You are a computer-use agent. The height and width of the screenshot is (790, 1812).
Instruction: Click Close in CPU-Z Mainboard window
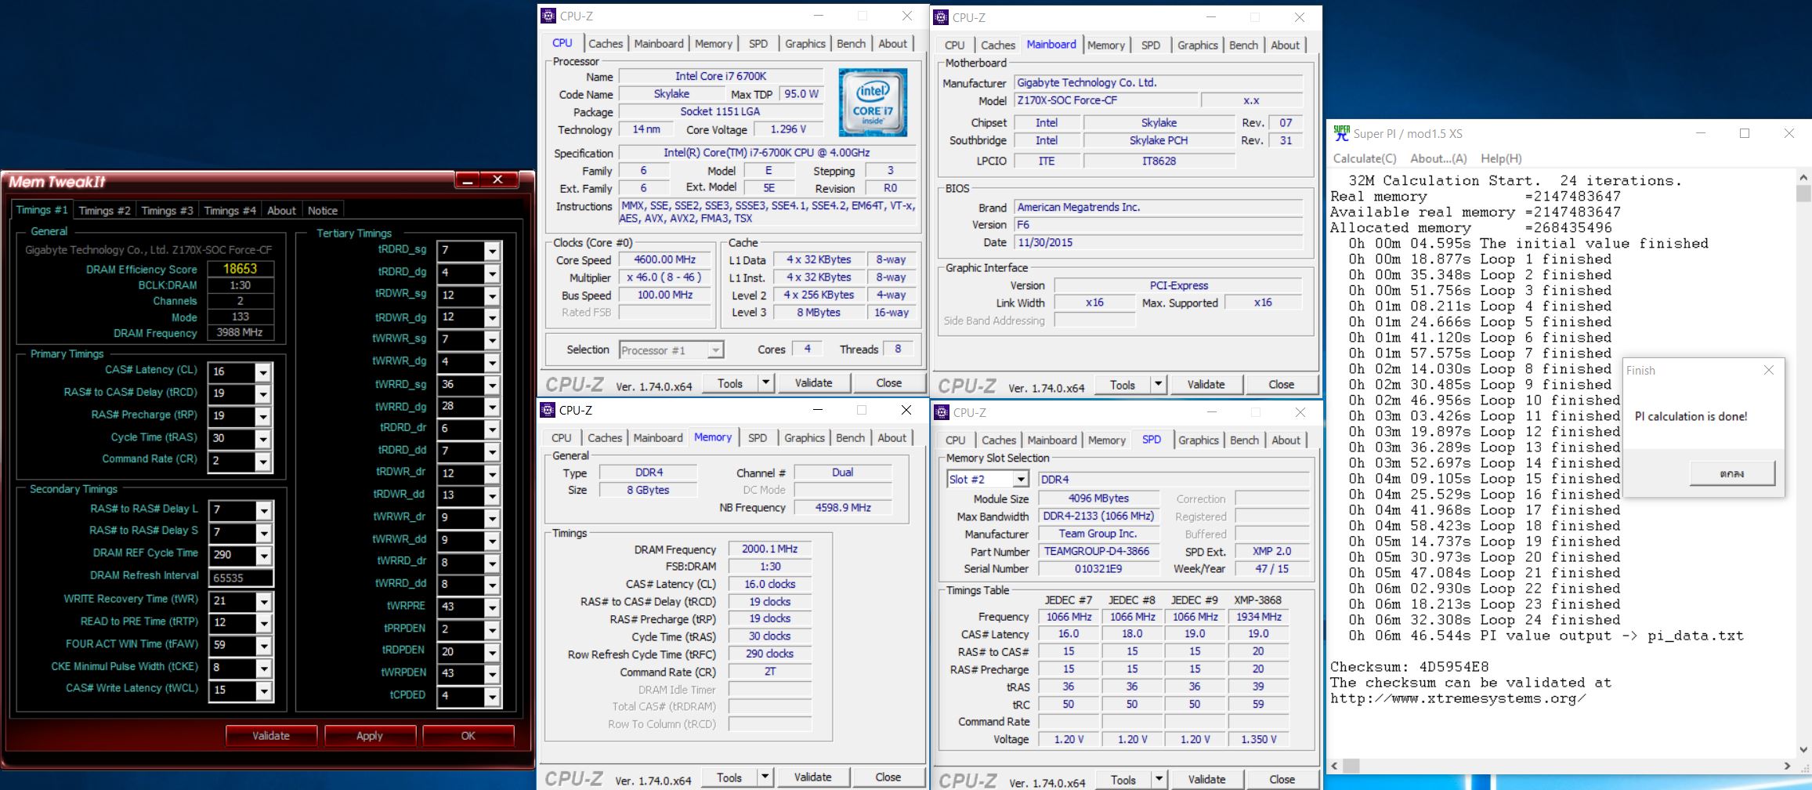point(1281,384)
